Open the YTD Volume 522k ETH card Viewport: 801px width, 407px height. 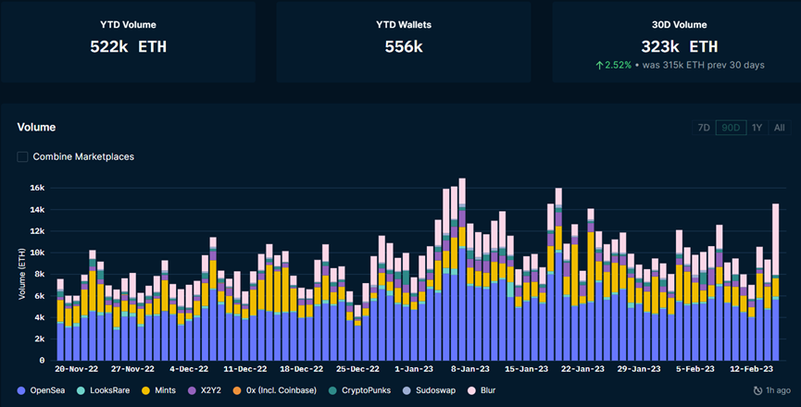128,42
